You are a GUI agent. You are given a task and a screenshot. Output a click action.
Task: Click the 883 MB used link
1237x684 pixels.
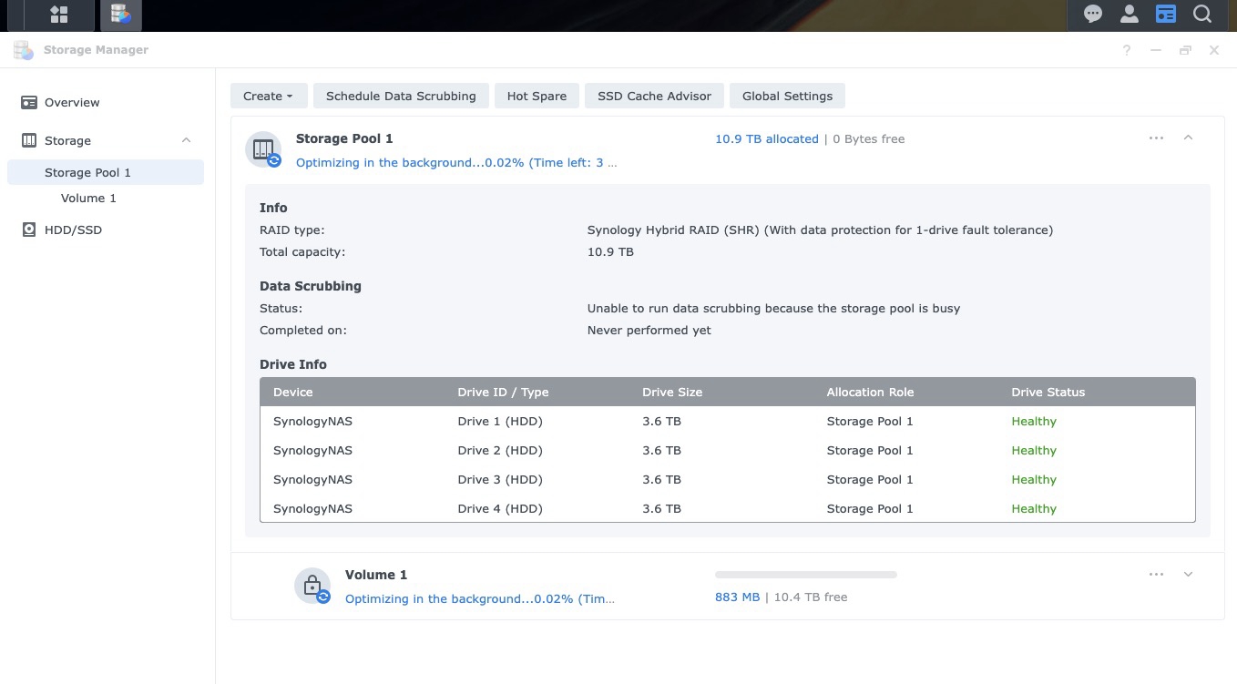[737, 597]
